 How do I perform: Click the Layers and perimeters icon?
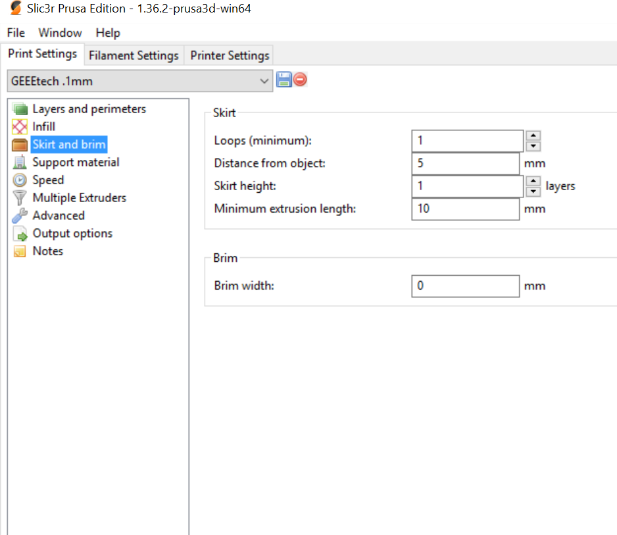(20, 109)
